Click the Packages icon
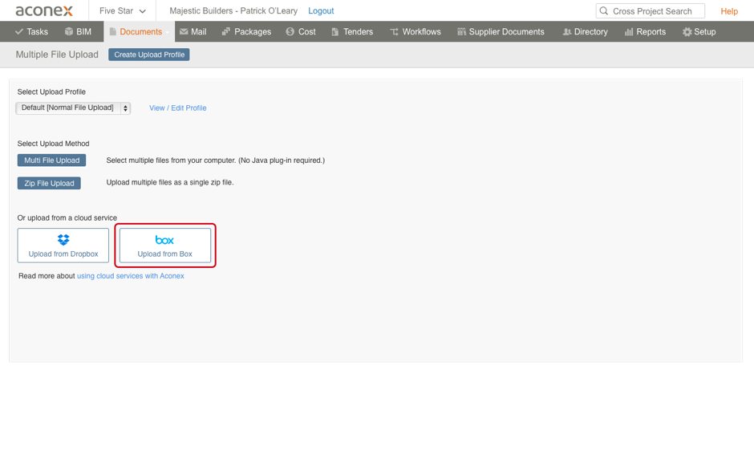The height and width of the screenshot is (471, 754). click(x=226, y=32)
